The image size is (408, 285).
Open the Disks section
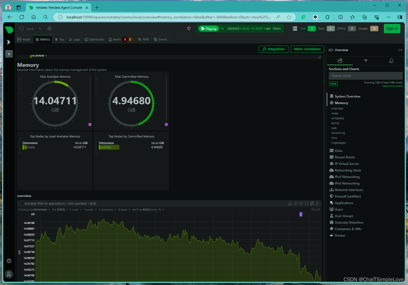[x=339, y=151]
